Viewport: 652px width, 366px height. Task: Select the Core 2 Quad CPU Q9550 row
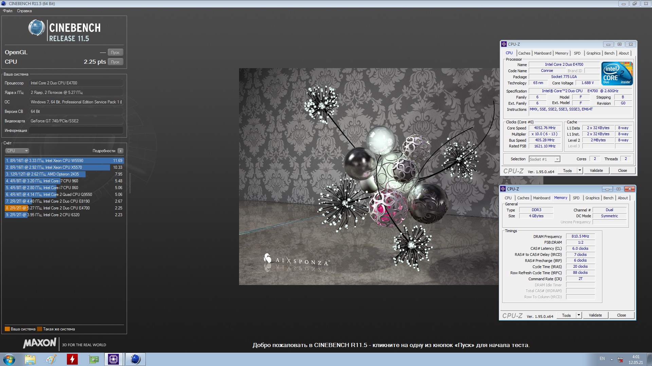coord(64,195)
